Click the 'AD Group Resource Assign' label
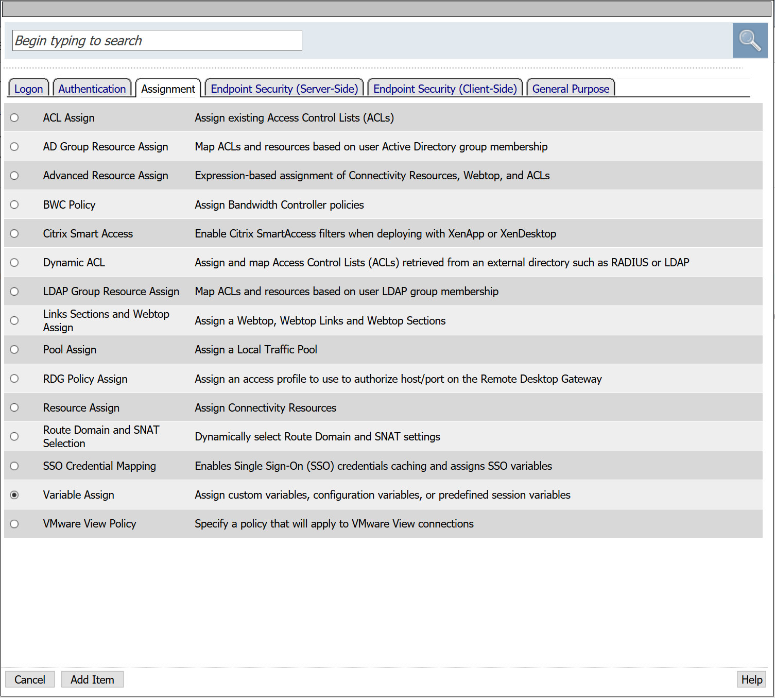This screenshot has height=698, width=775. click(x=106, y=147)
